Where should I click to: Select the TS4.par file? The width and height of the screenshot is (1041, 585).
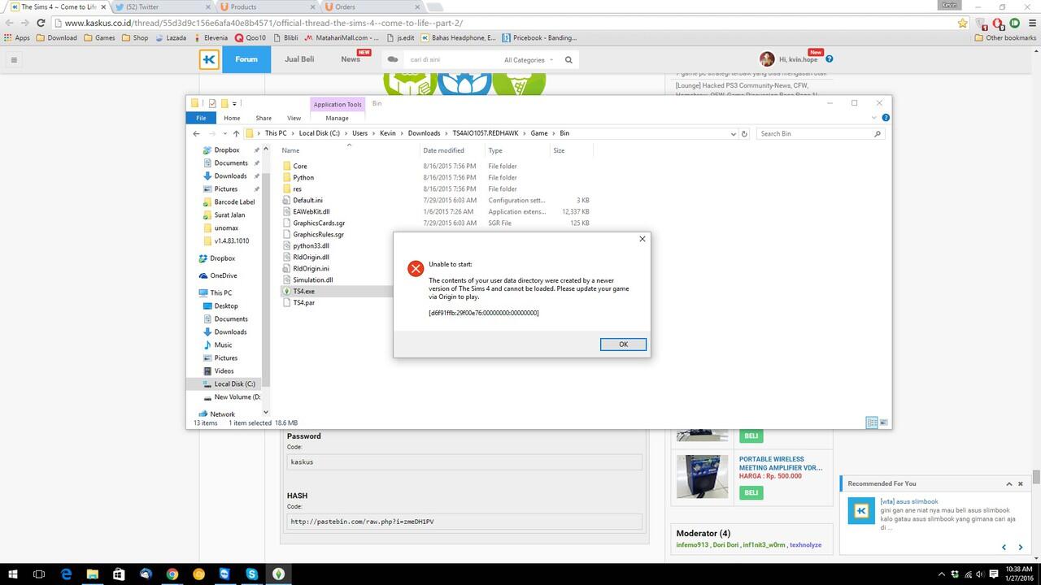303,302
